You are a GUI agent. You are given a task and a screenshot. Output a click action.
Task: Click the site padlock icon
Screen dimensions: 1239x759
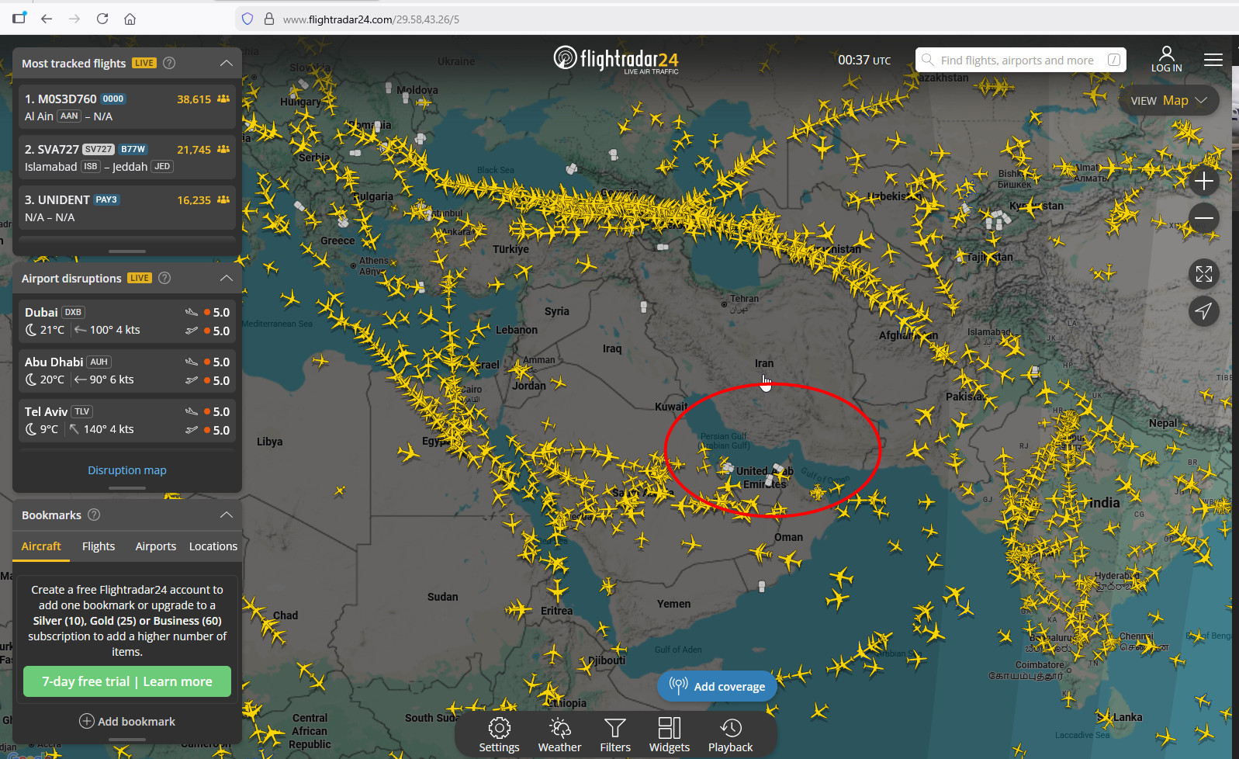point(269,19)
